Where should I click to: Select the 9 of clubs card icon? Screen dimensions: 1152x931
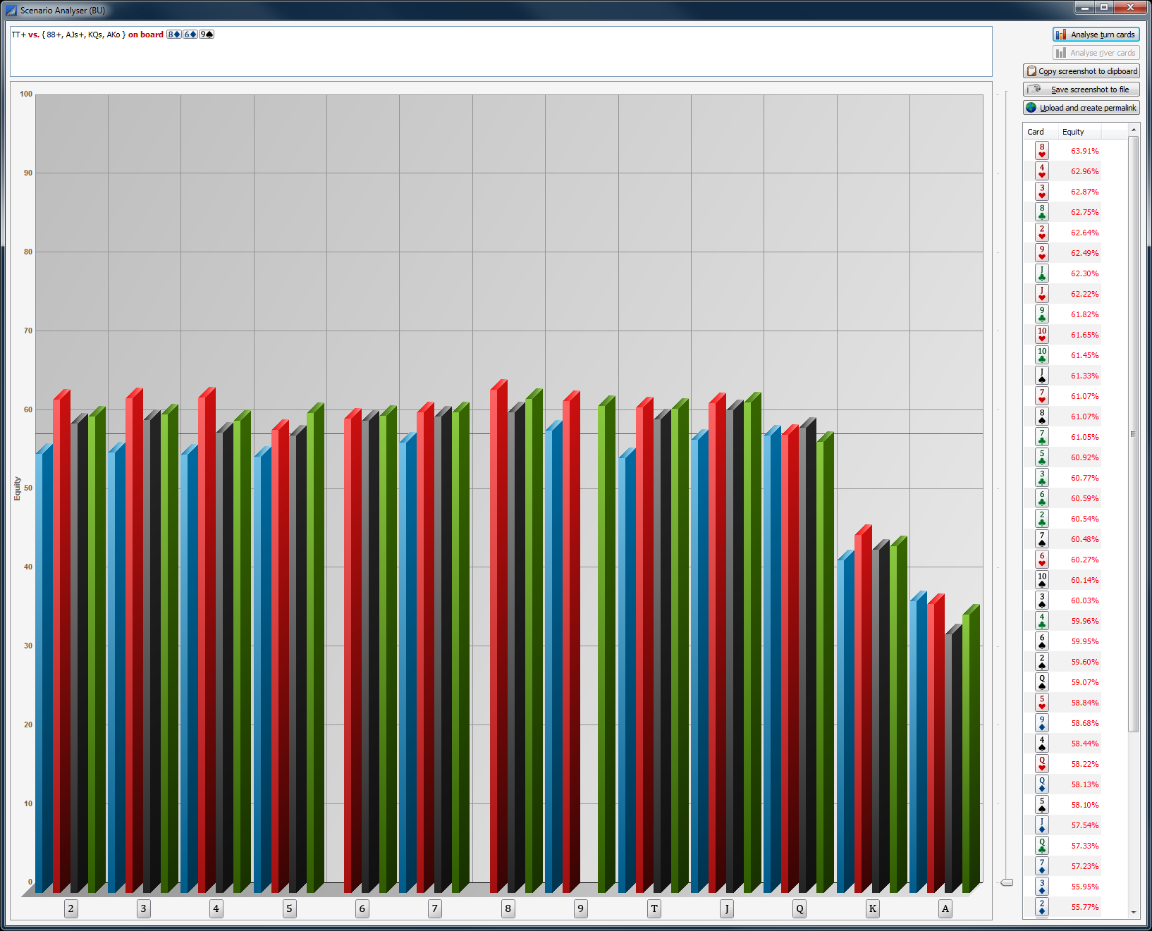click(x=1041, y=314)
